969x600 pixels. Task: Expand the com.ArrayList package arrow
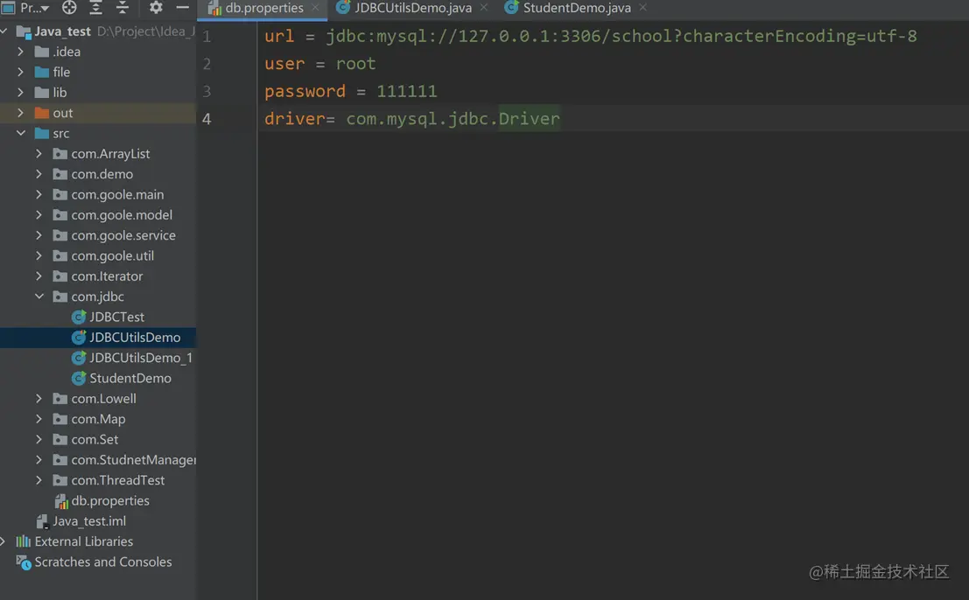click(x=39, y=153)
